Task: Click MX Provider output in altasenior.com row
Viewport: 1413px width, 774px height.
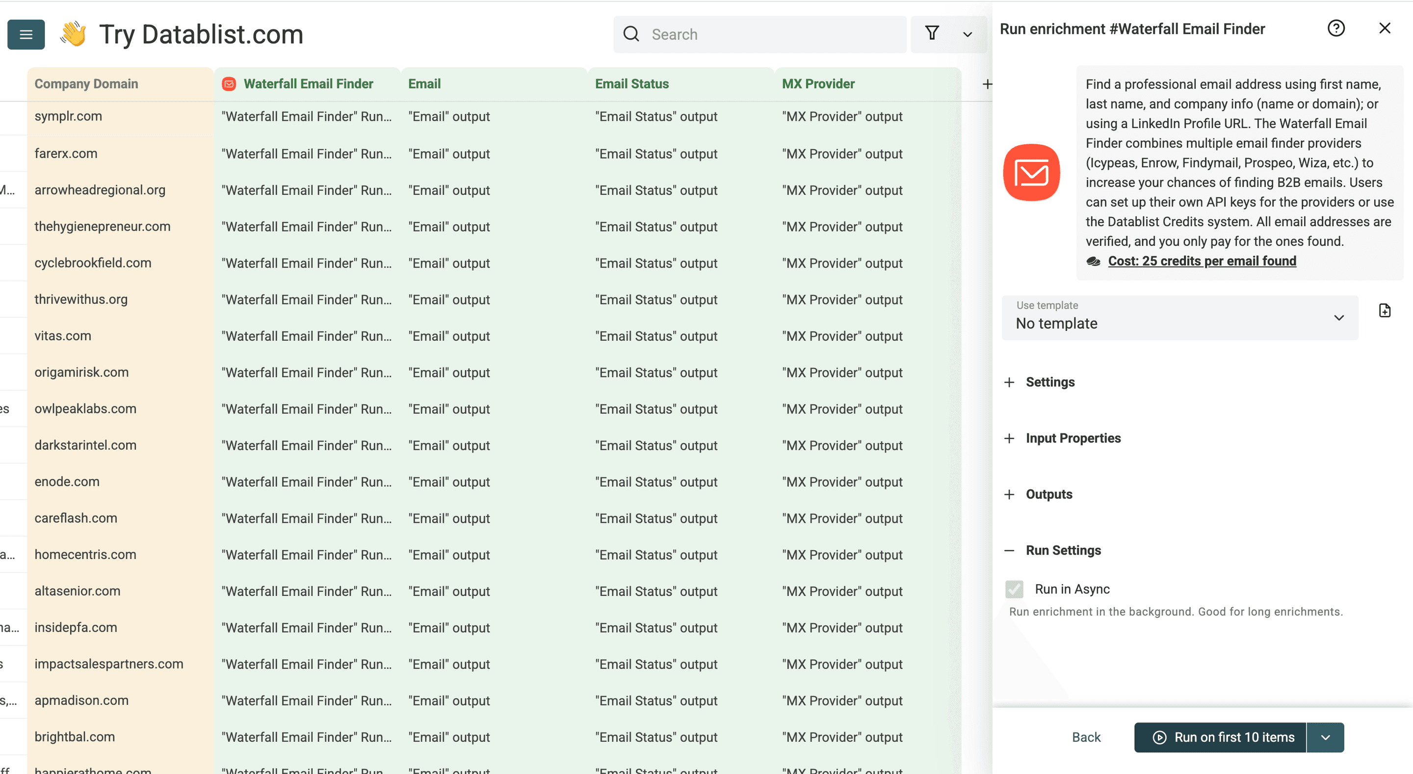Action: coord(868,591)
